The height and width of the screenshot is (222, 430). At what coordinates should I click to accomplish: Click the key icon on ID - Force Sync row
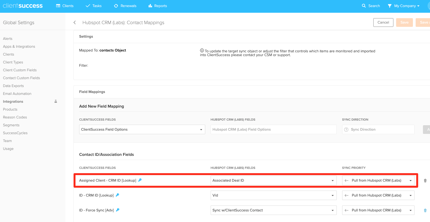(118, 210)
